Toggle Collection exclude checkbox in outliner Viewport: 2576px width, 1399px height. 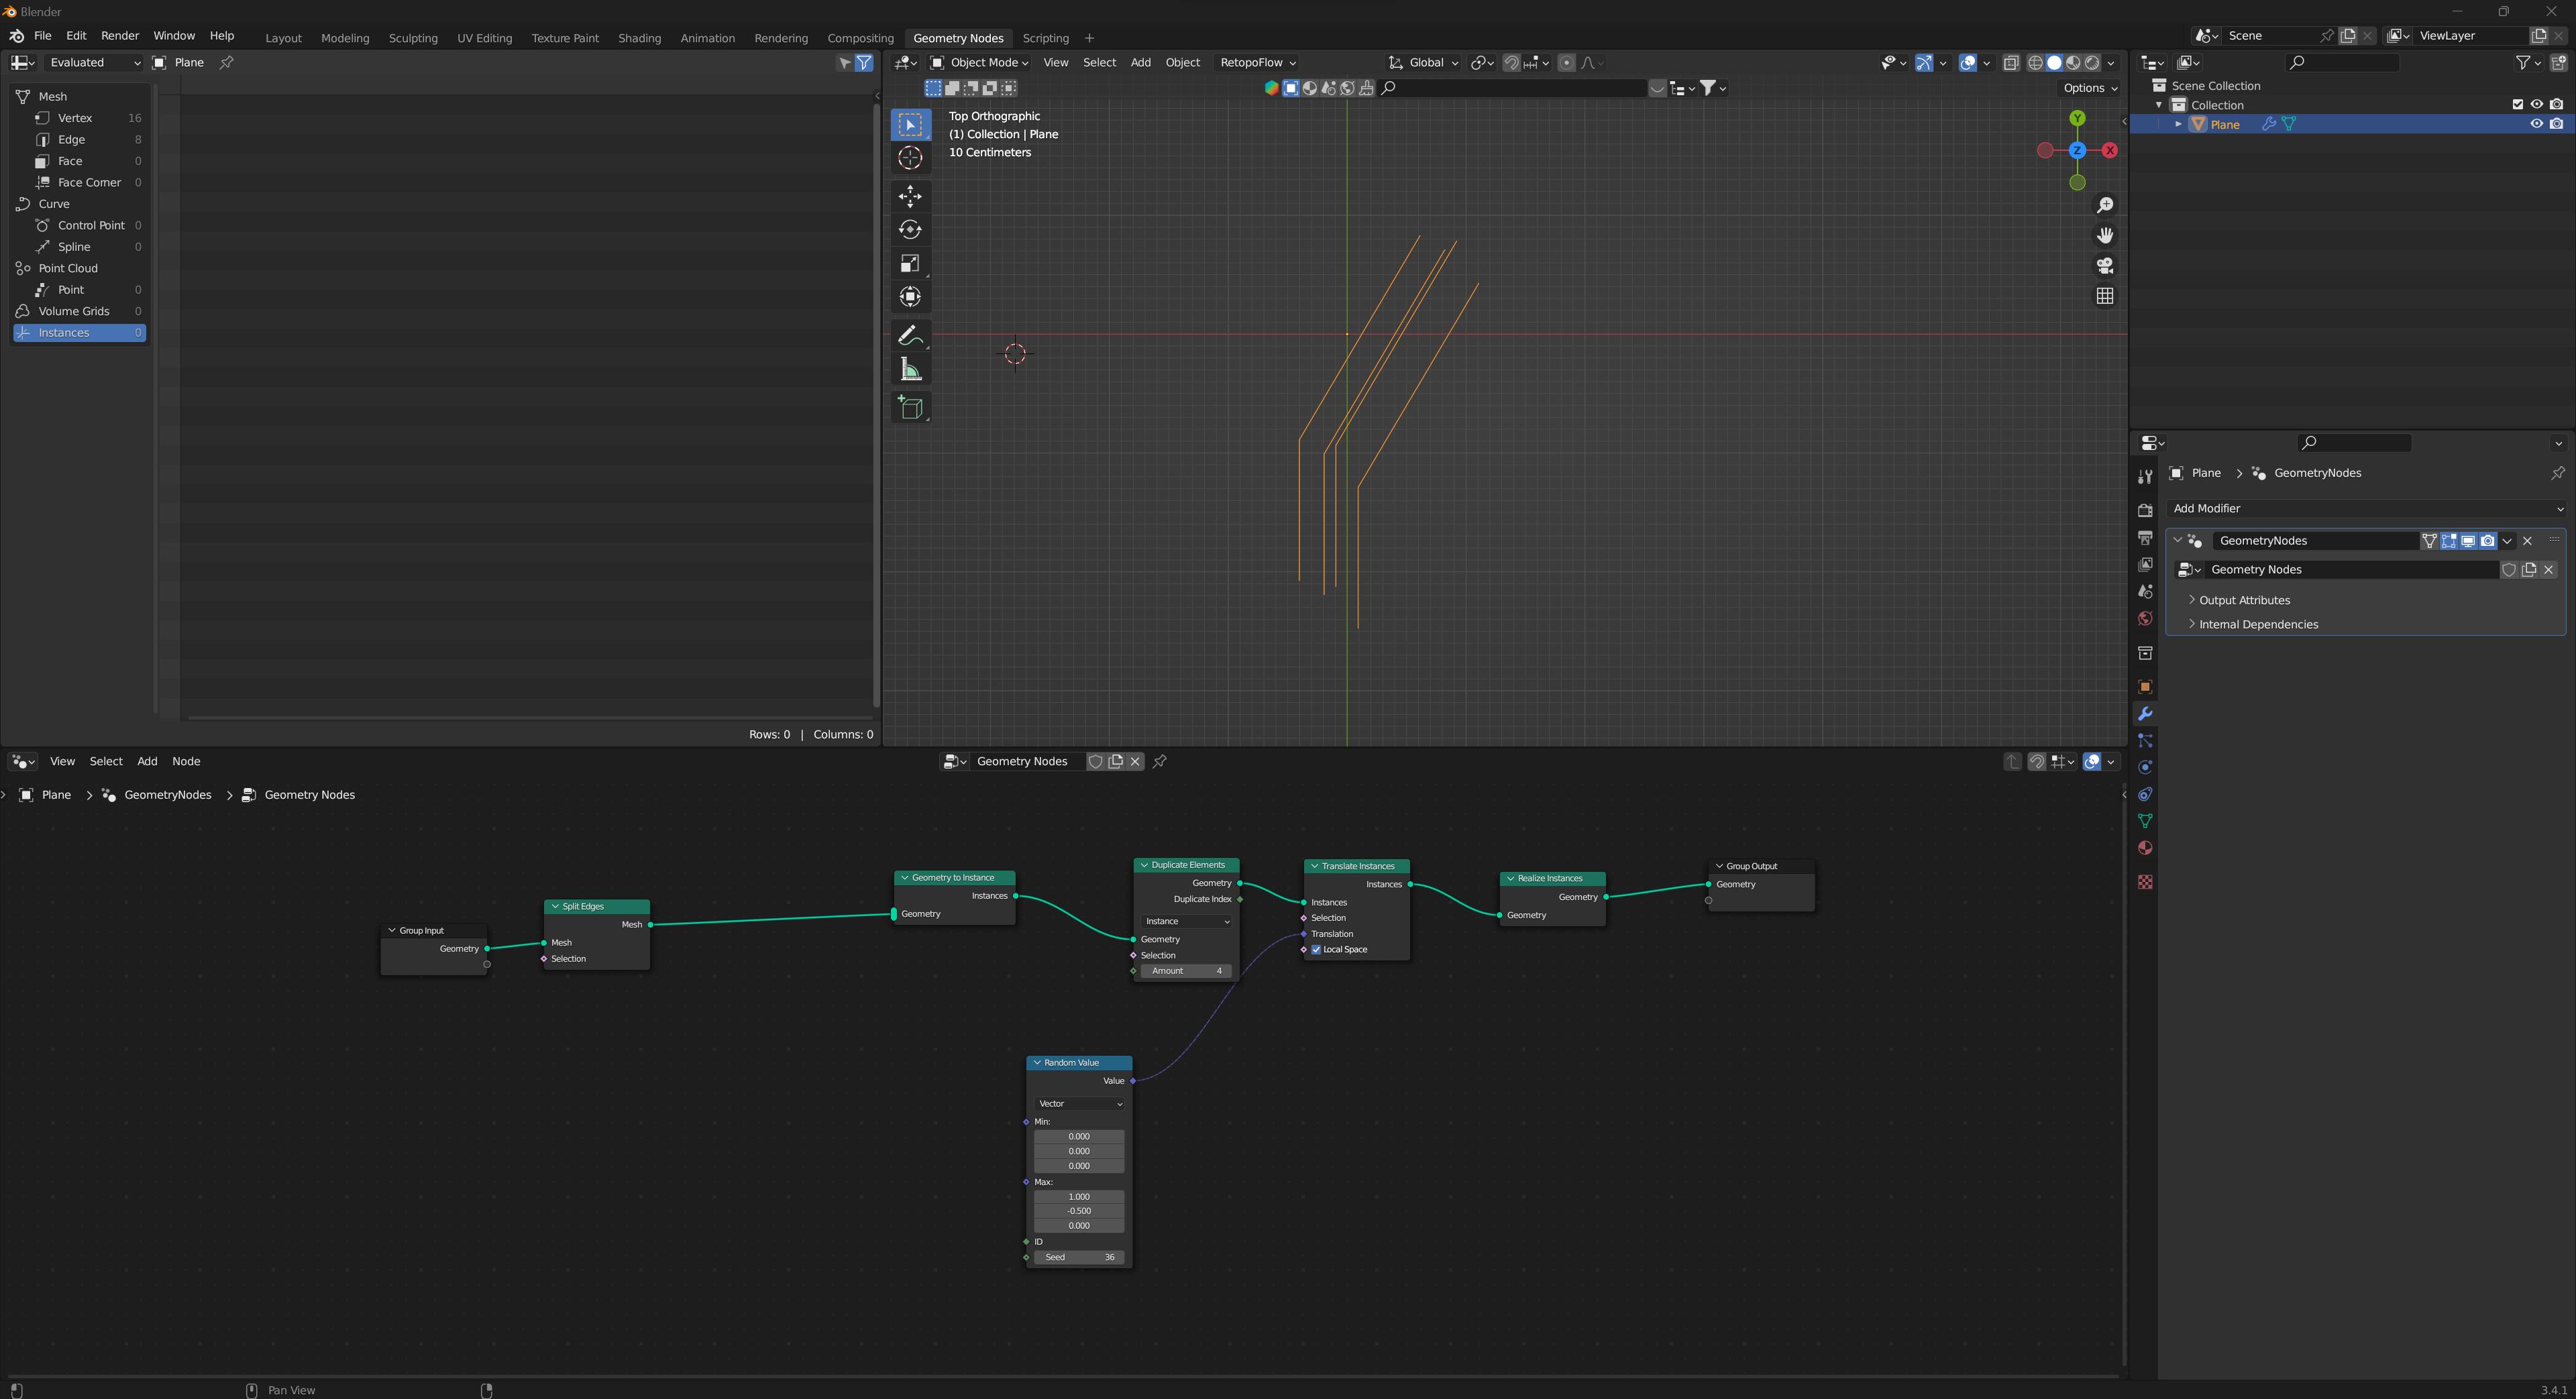pyautogui.click(x=2518, y=105)
